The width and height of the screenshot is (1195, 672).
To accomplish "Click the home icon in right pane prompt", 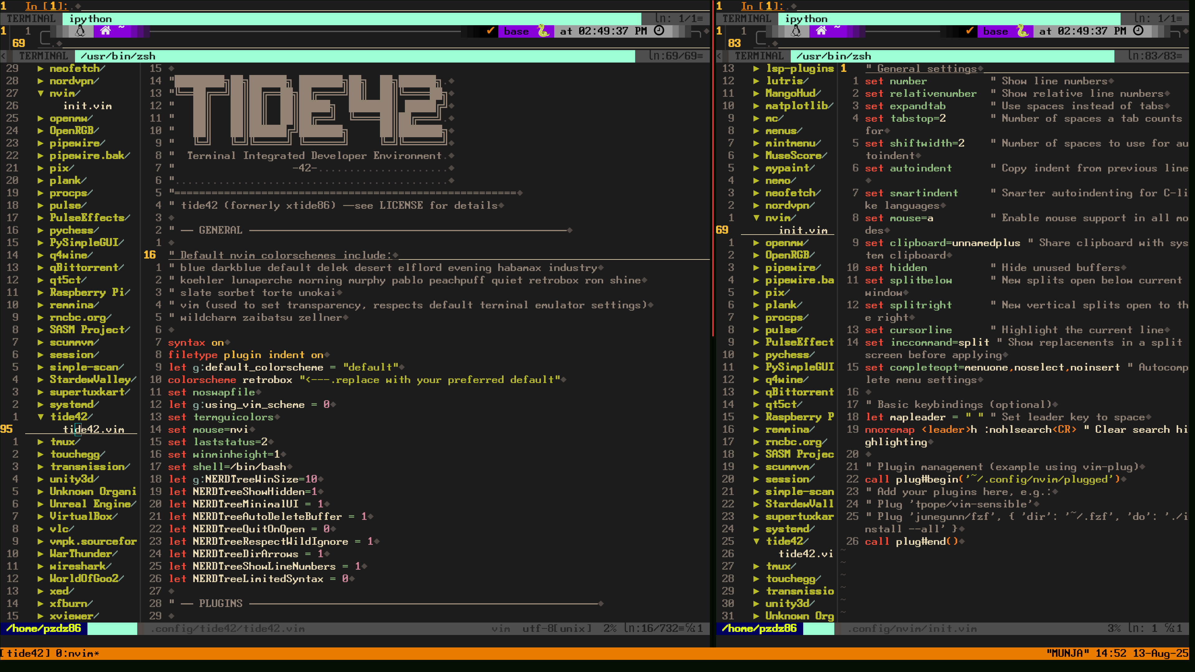I will pos(821,30).
